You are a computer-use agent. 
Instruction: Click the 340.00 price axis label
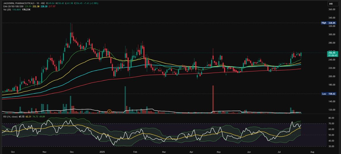tap(332, 18)
